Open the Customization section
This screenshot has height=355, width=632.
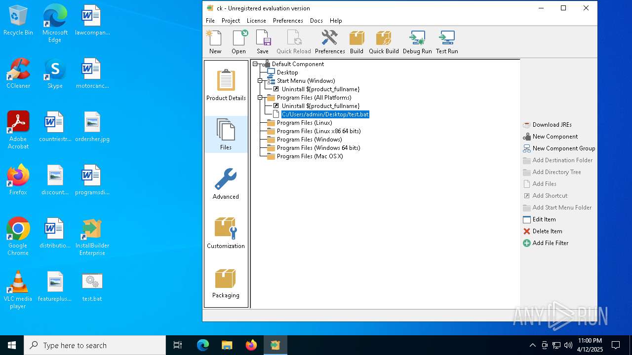click(226, 233)
